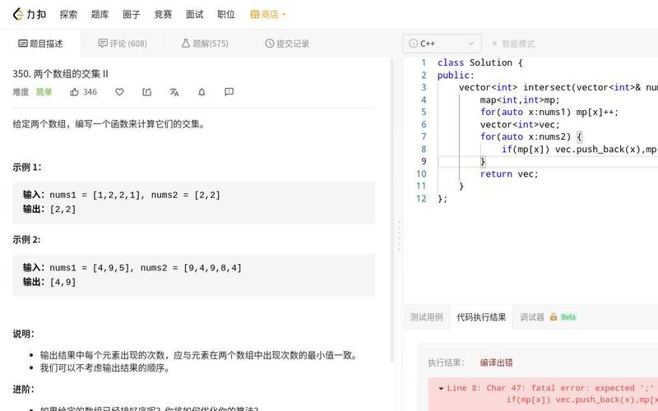This screenshot has width=658, height=411.
Task: Click the feedback comment icon
Action: [x=229, y=92]
